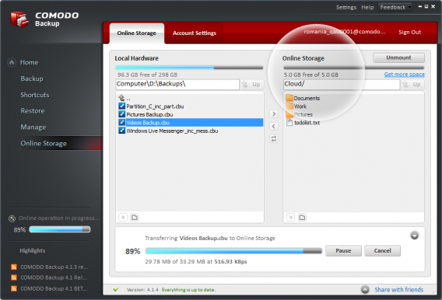Click the main transfer progress bar

pyautogui.click(x=233, y=251)
